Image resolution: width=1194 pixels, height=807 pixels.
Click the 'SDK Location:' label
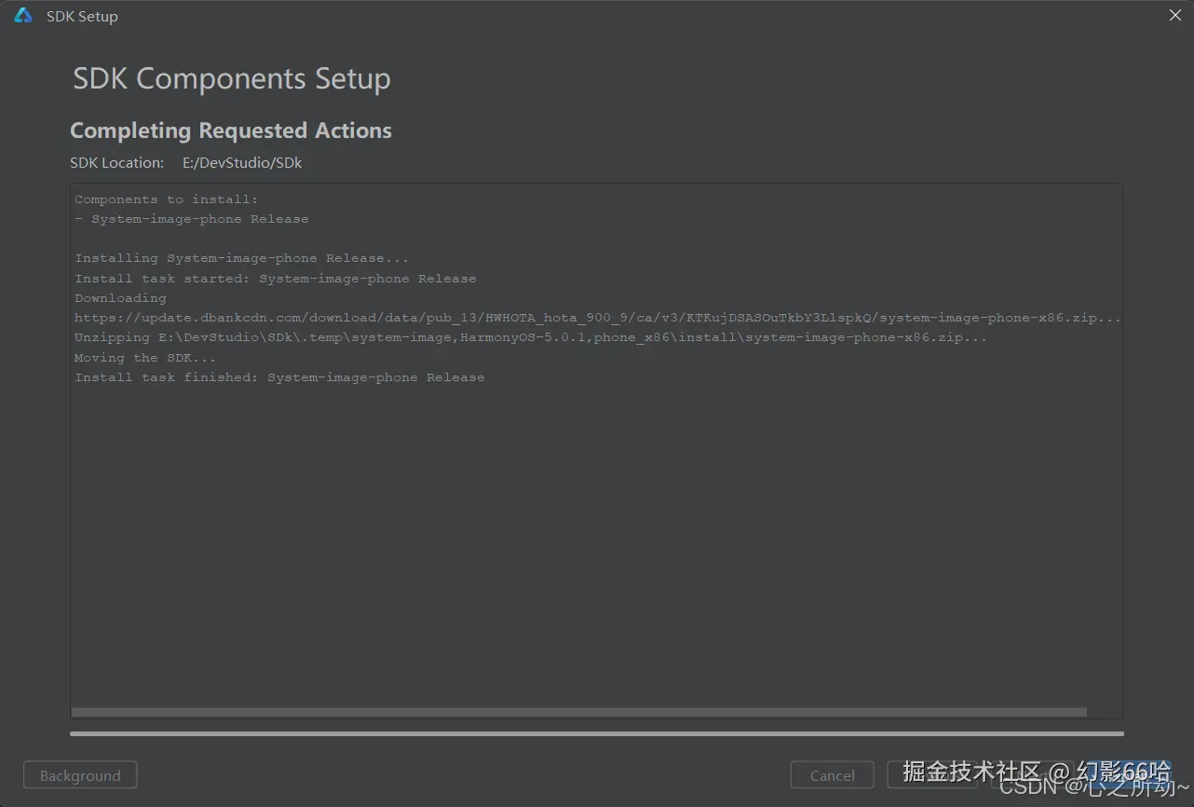tap(116, 162)
